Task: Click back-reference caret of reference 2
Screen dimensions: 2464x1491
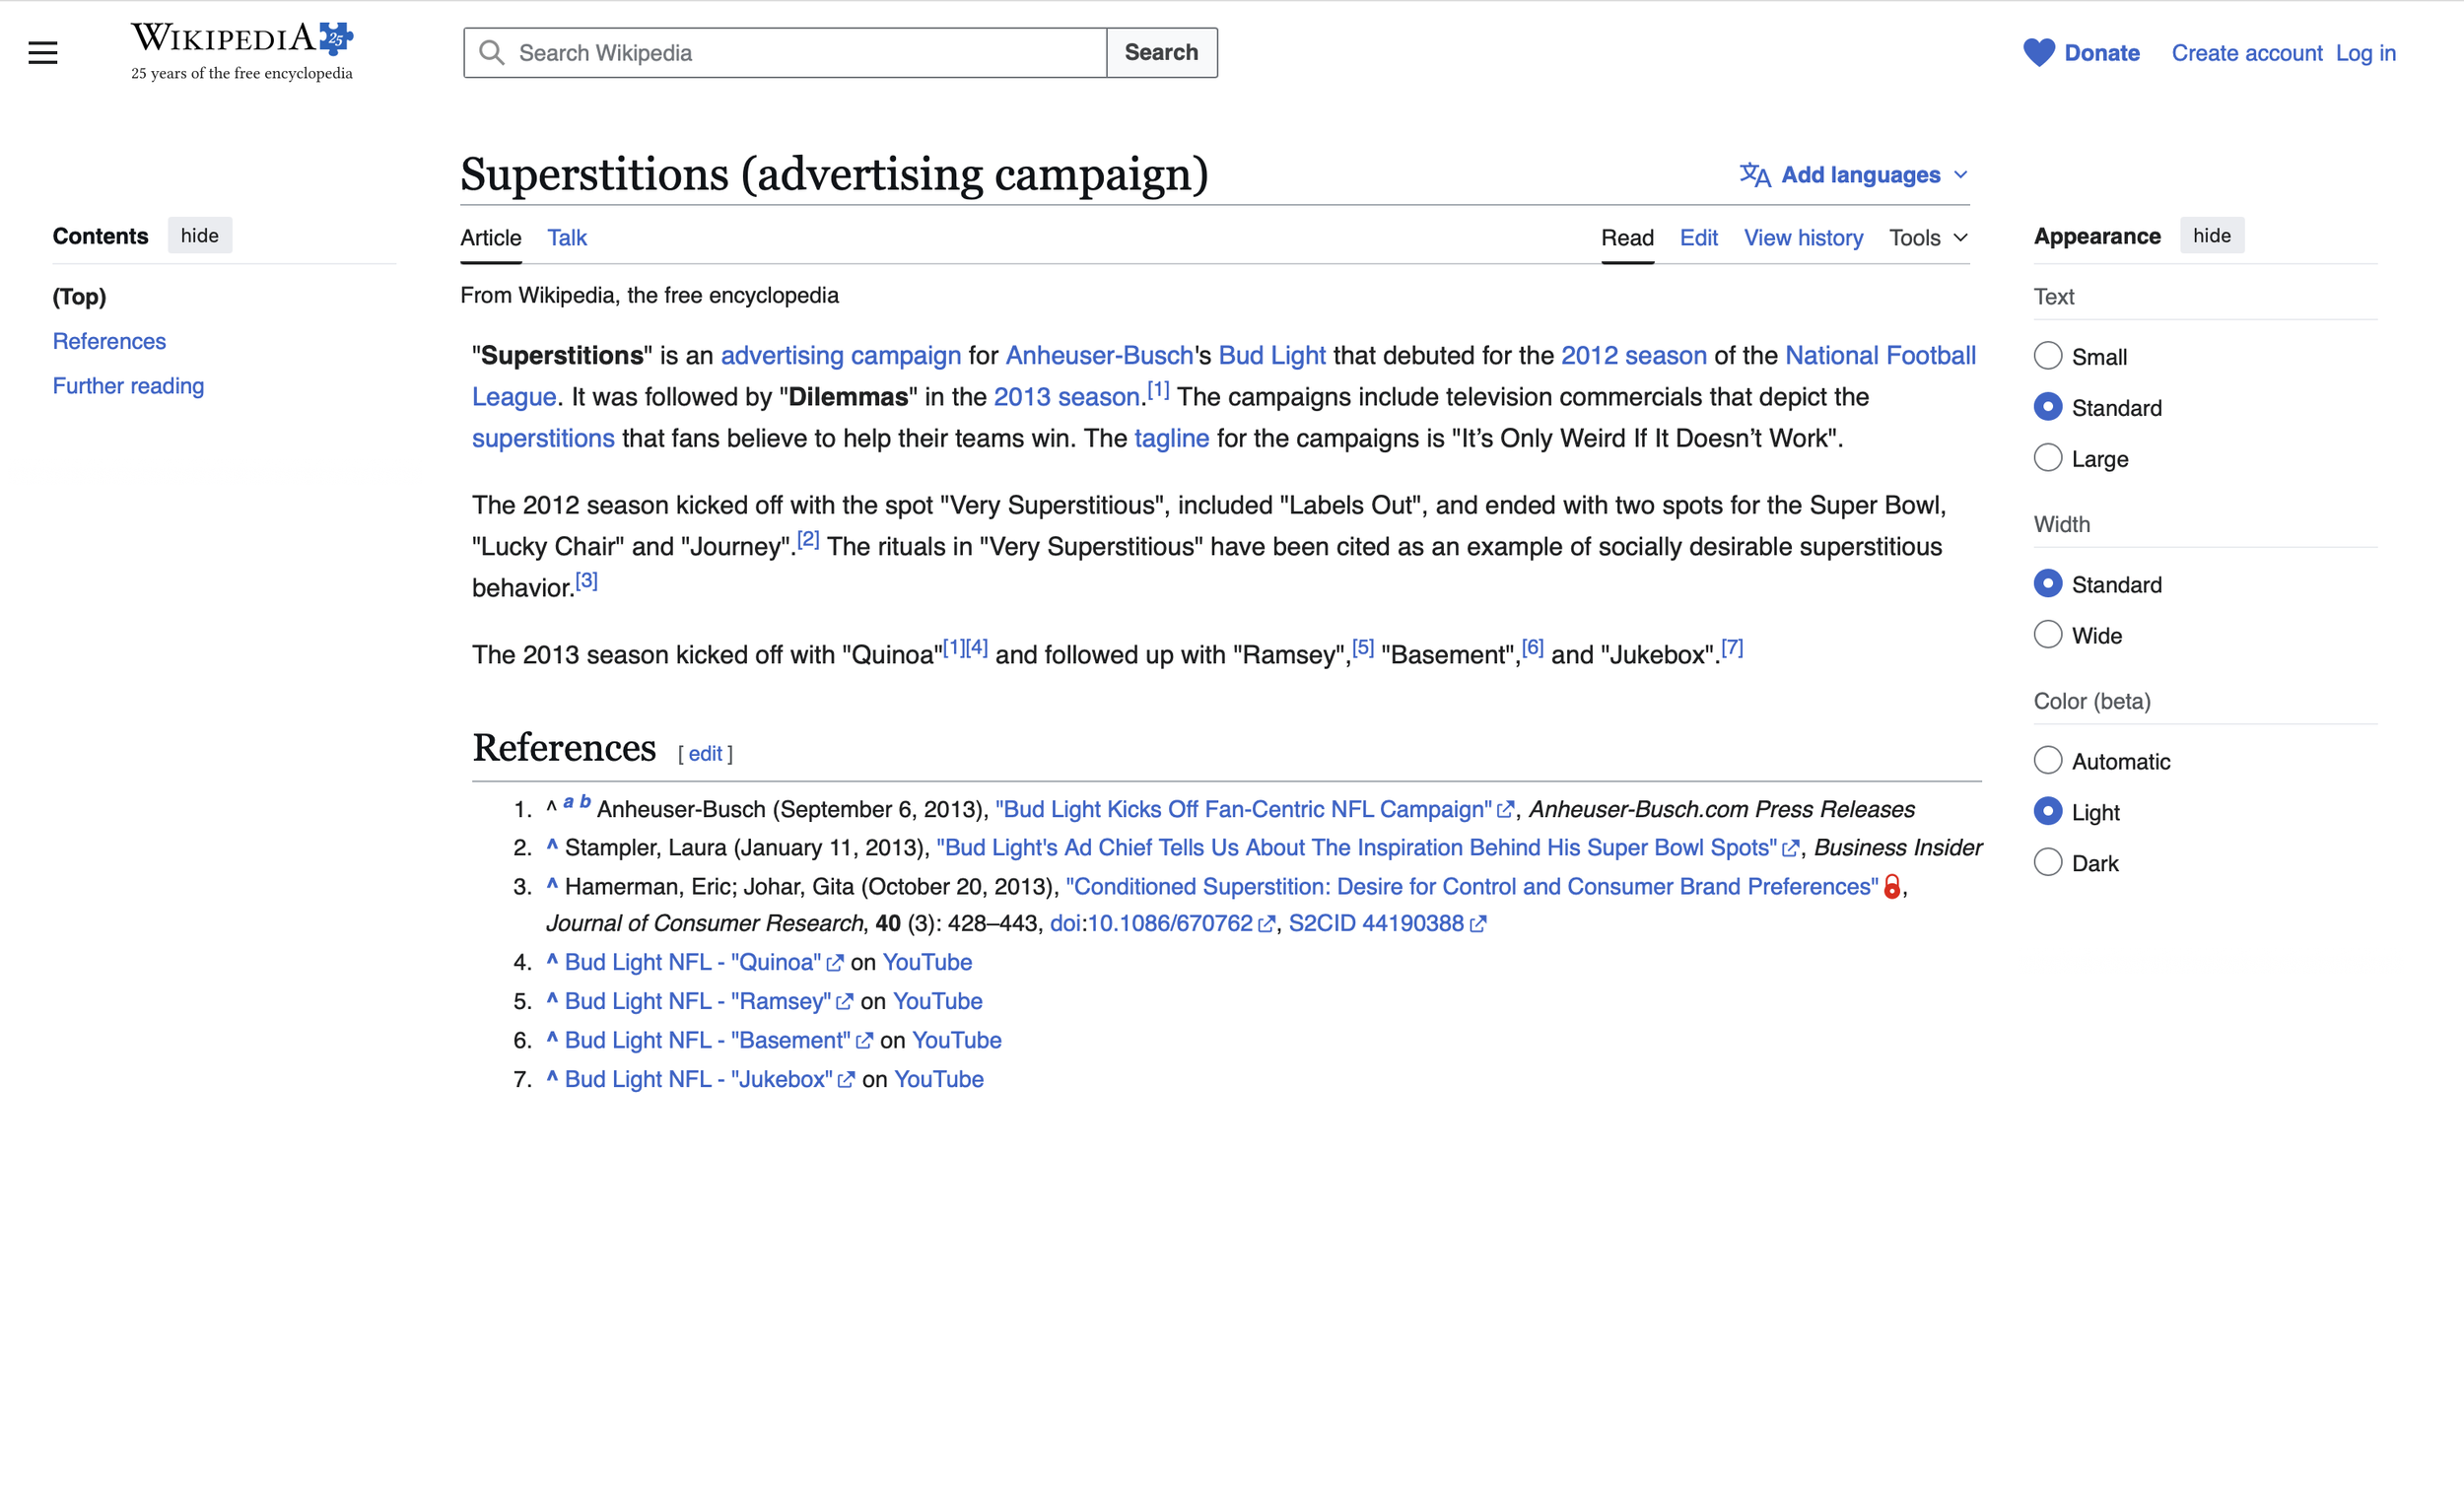Action: coord(552,846)
